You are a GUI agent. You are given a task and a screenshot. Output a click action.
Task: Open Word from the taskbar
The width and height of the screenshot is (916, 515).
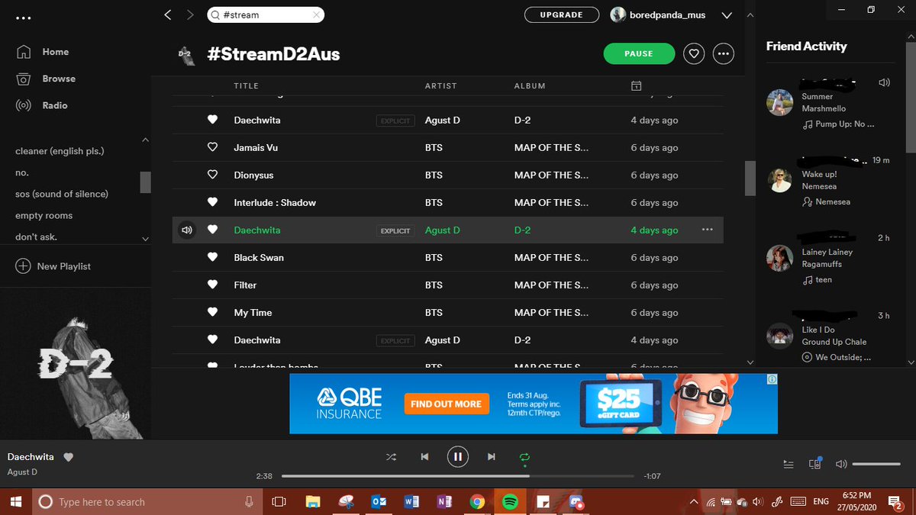coord(411,502)
